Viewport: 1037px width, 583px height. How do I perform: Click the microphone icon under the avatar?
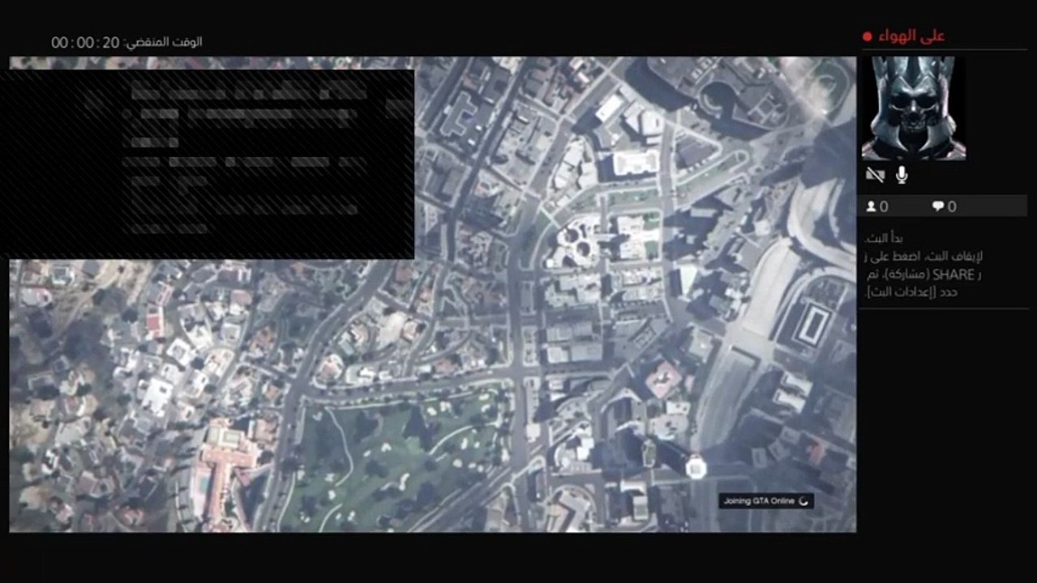[x=901, y=175]
